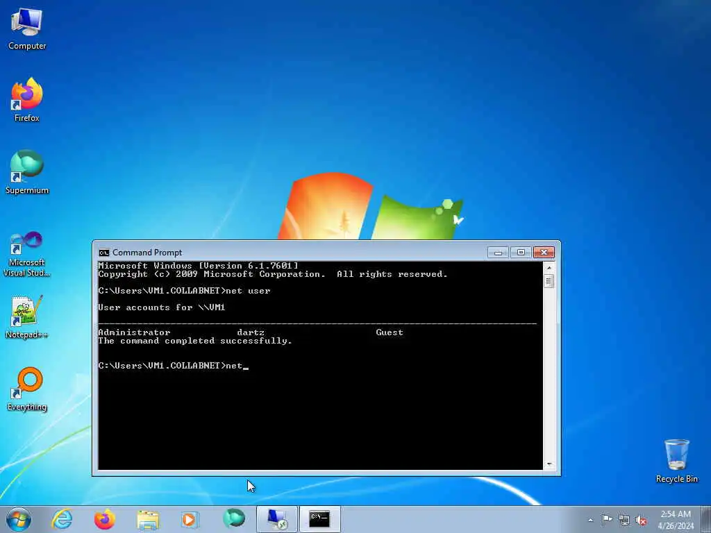Screen dimensions: 711x533
Task: Select the Supermium desktop shortcut
Action: point(27,172)
